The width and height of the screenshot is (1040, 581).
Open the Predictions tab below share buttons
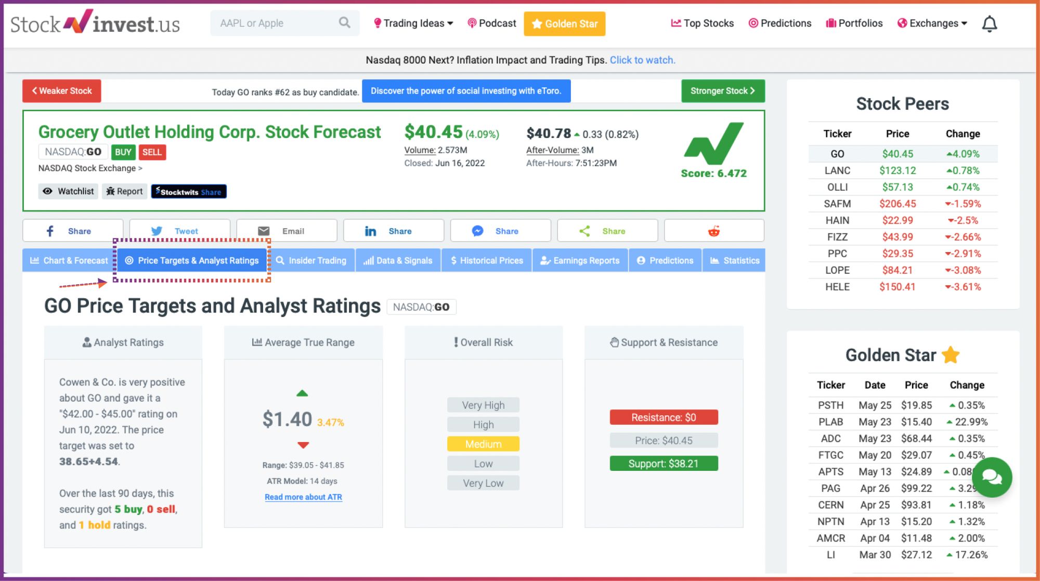tap(665, 260)
